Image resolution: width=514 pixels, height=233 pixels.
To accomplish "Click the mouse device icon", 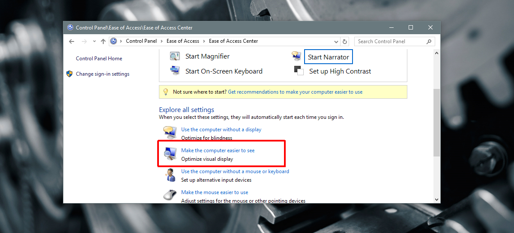I will 170,195.
